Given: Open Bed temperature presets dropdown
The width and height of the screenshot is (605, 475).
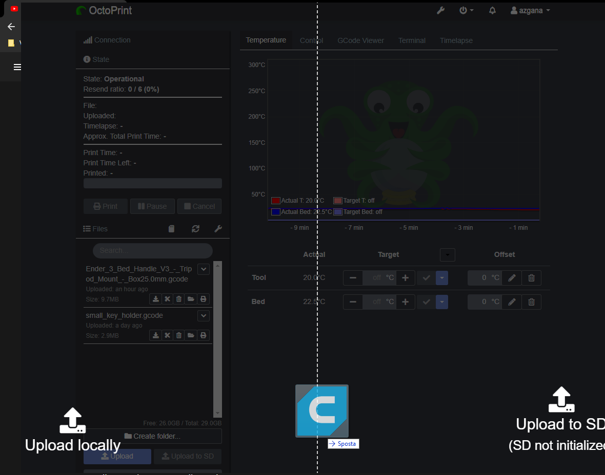Looking at the screenshot, I should 442,302.
